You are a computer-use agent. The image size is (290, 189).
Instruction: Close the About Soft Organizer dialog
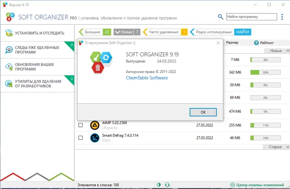click(x=218, y=43)
